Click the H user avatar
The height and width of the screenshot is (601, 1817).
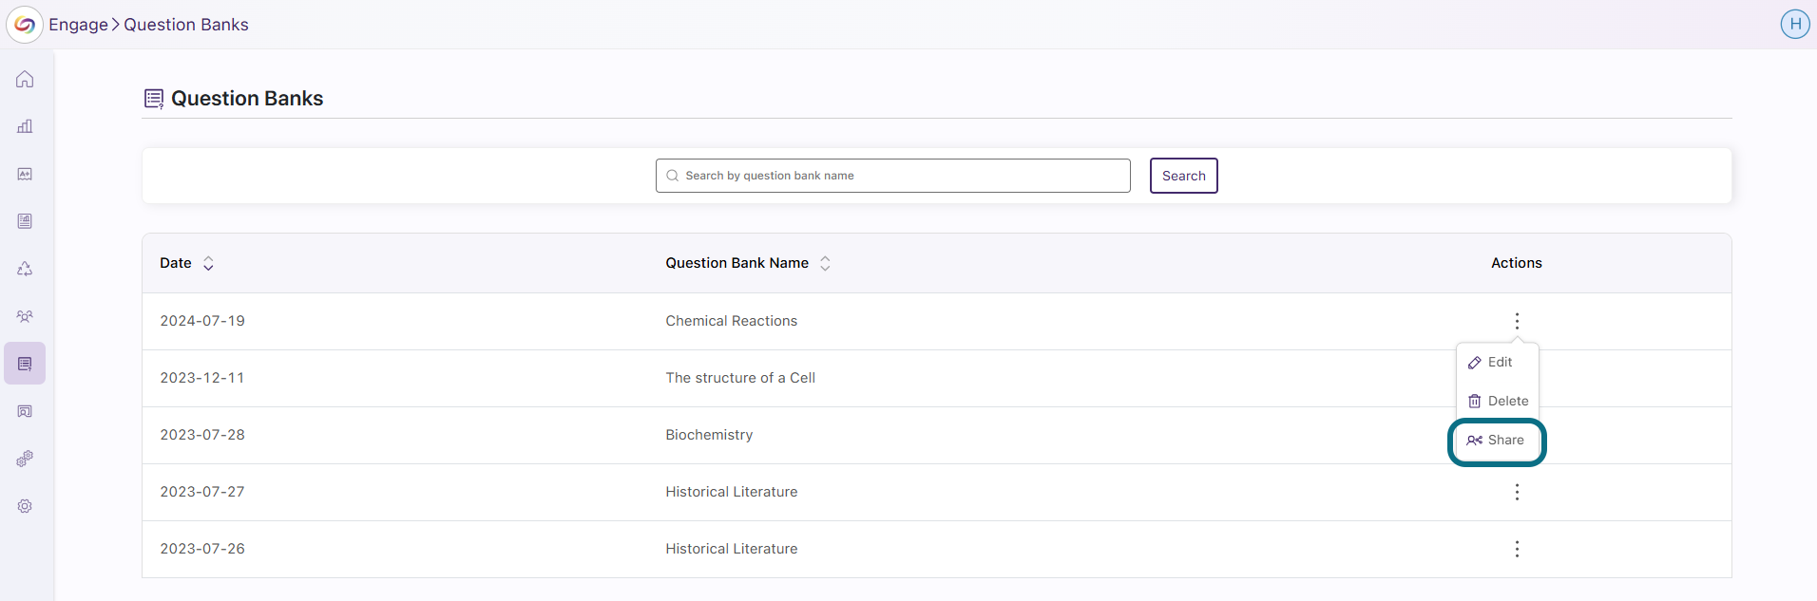tap(1795, 24)
